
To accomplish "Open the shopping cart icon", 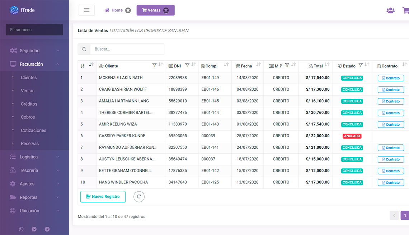I will (405, 10).
